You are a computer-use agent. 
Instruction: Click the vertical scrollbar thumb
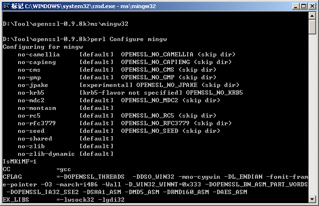tap(312, 28)
